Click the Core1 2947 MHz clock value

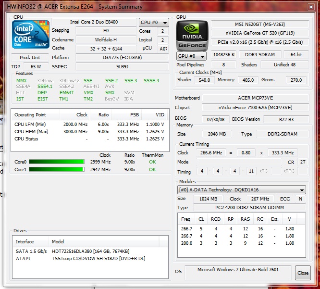100,170
